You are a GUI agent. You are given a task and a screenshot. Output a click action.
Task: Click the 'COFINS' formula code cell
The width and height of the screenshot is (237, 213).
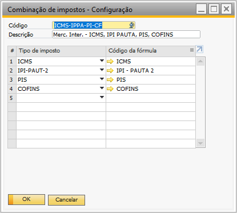[151, 89]
